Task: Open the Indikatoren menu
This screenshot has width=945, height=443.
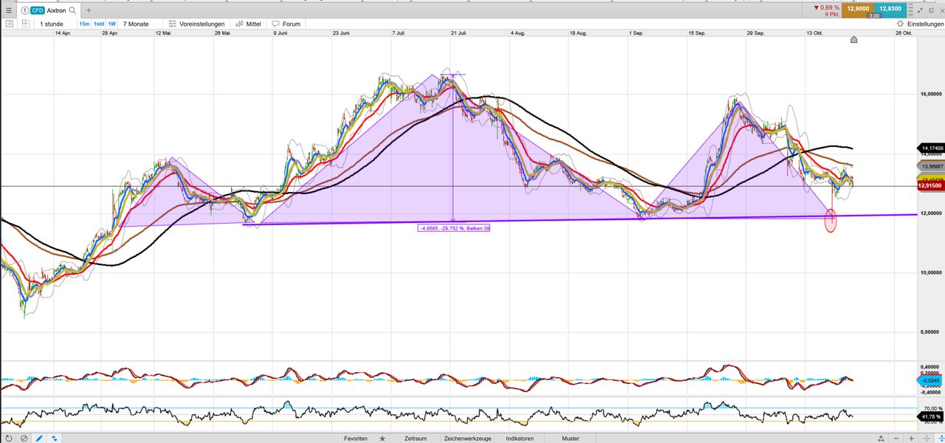Action: 520,438
